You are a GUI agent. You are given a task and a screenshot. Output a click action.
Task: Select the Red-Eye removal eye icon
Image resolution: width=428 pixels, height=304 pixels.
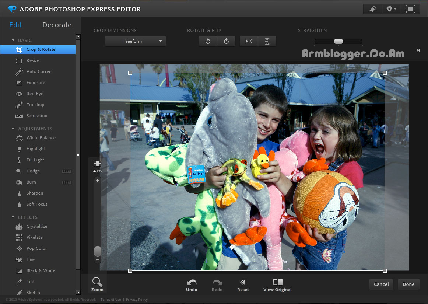[x=19, y=94]
